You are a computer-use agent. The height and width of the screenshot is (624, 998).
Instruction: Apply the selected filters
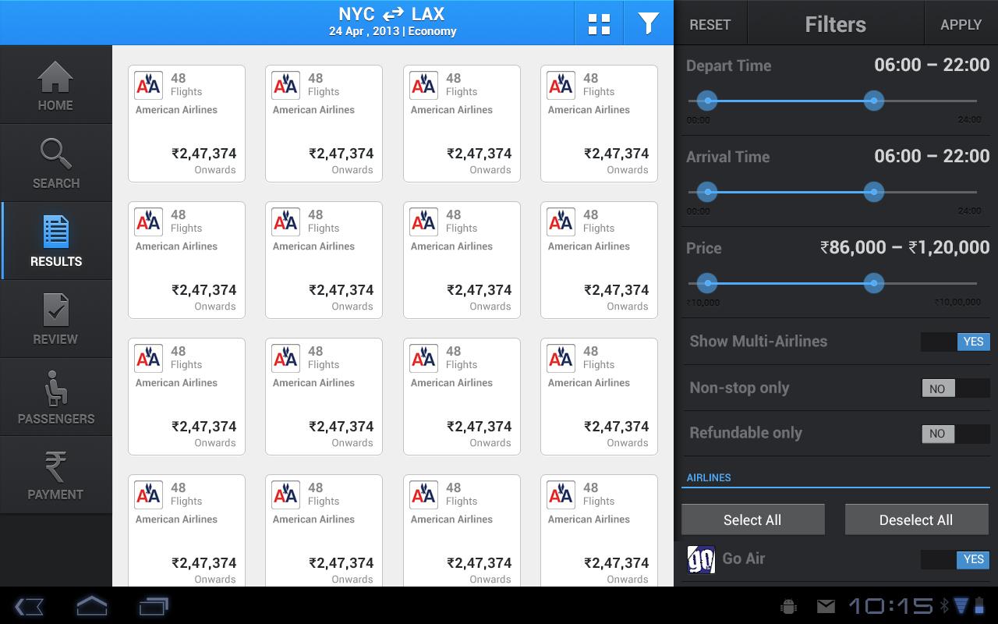961,24
